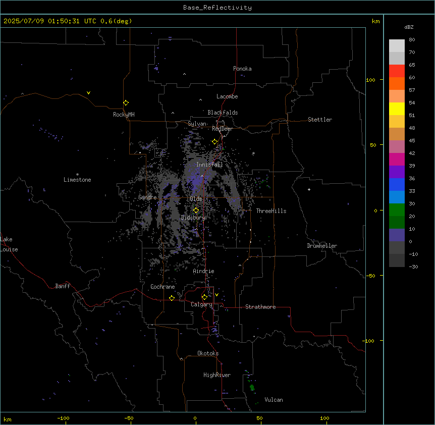This screenshot has width=435, height=425.
Task: Select the red 65–60 dBZ legend swatch
Action: tap(397, 71)
